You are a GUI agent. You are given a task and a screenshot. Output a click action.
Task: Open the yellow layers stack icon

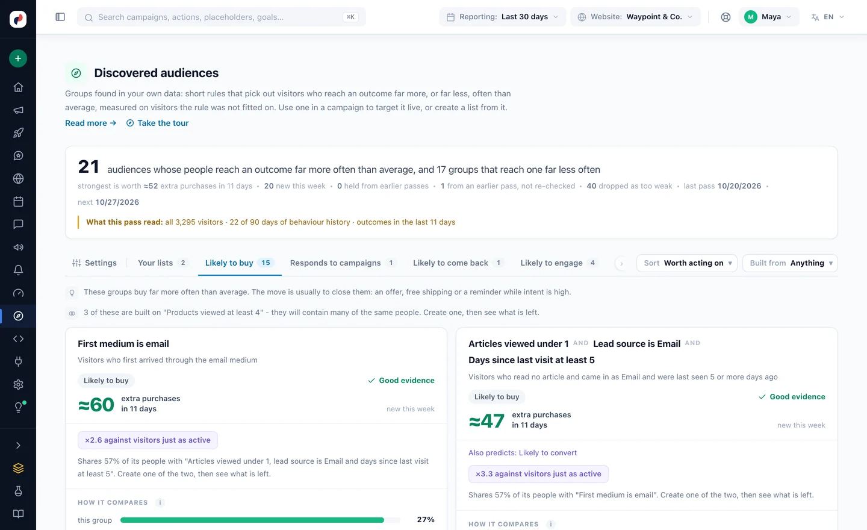18,469
